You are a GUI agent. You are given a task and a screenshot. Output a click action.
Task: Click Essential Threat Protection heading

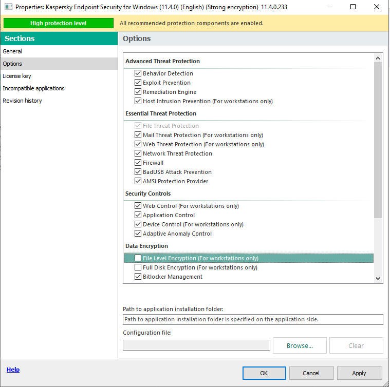pyautogui.click(x=161, y=113)
